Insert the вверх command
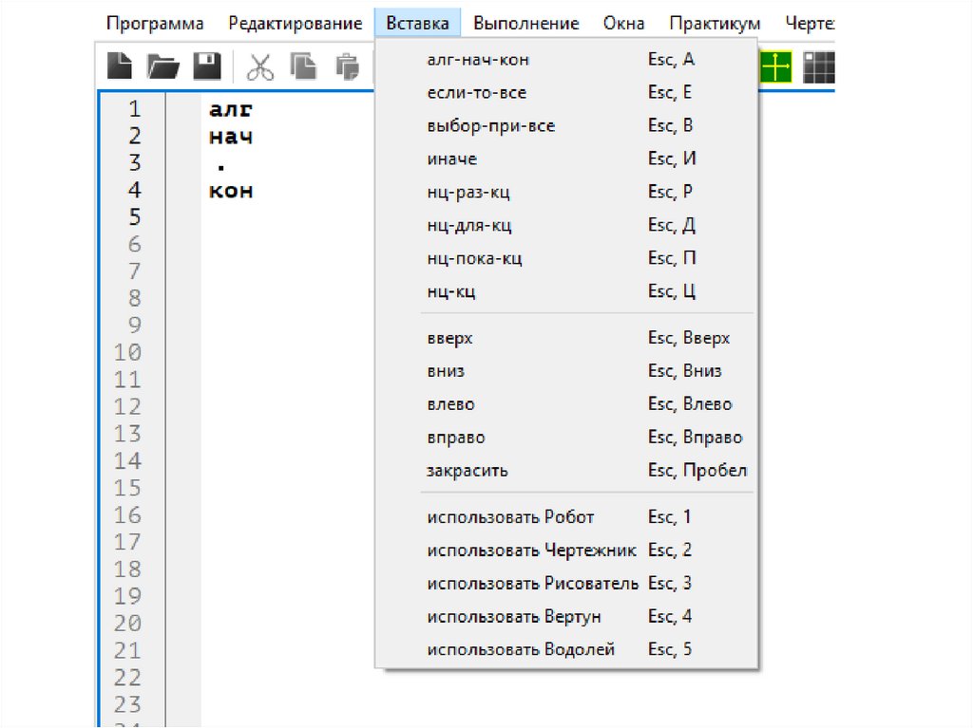Viewport: 973px width, 728px height. click(566, 338)
